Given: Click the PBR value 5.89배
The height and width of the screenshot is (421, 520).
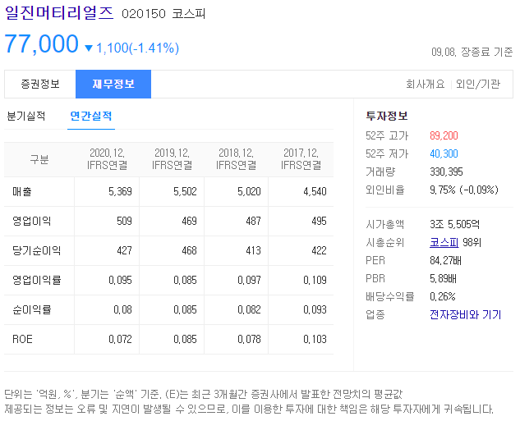Looking at the screenshot, I should (x=443, y=278).
